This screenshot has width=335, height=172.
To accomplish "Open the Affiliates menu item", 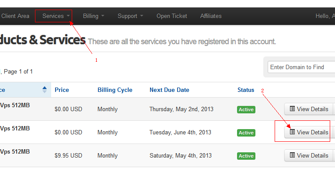I will click(x=211, y=16).
